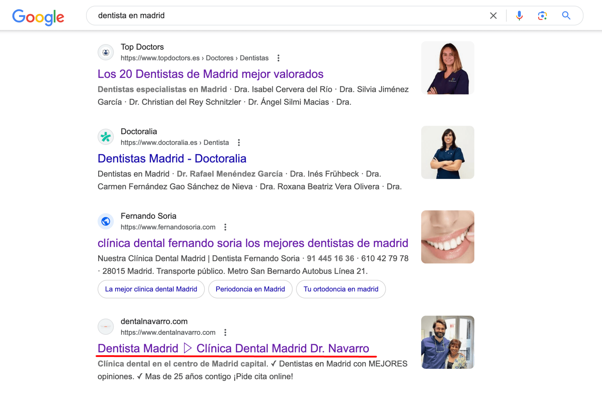Open three-dot menu for dentalnavarro.com result
The height and width of the screenshot is (397, 602).
225,332
